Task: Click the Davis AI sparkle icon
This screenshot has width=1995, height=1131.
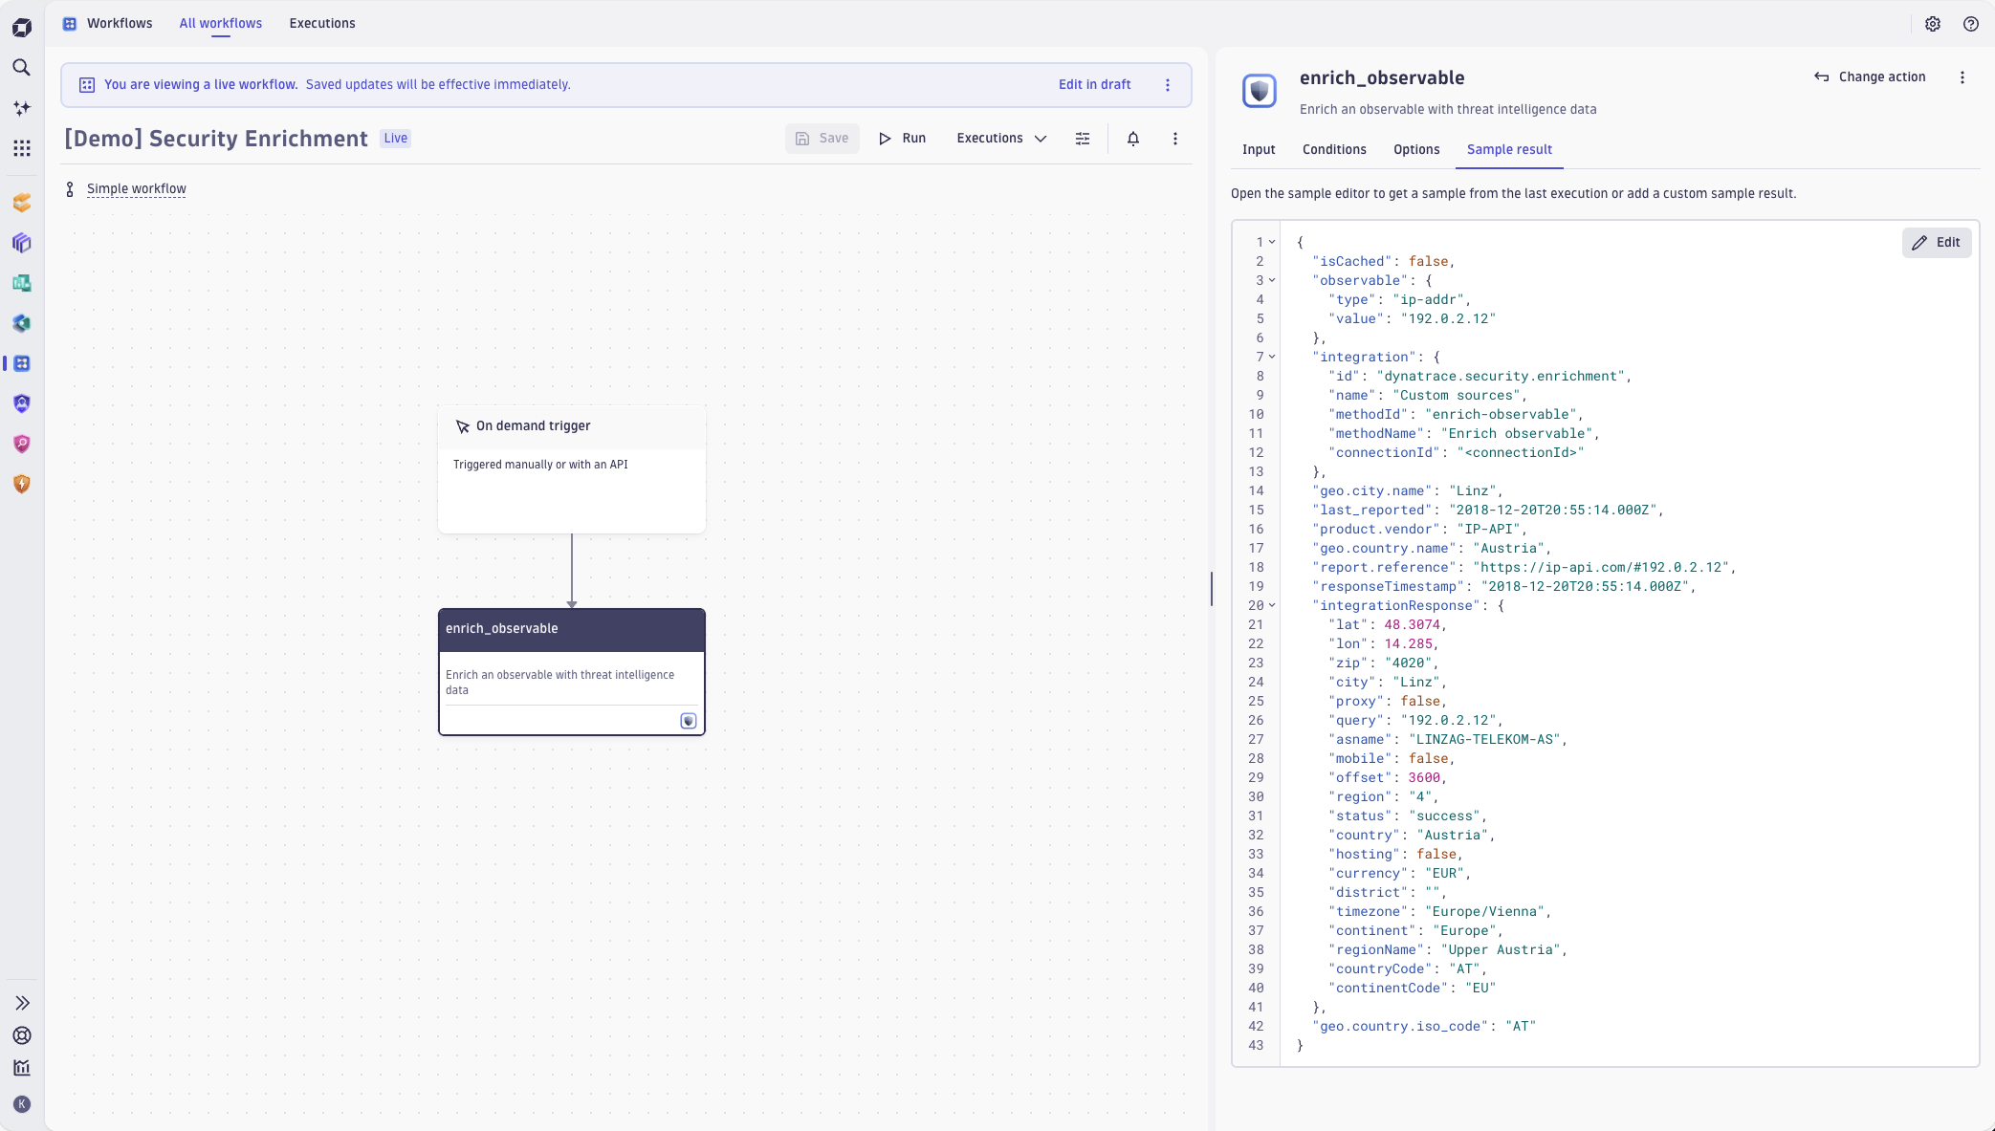Action: click(x=21, y=108)
